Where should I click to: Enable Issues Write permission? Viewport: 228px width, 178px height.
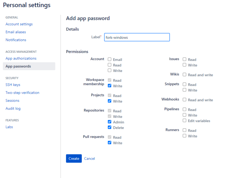(184, 65)
